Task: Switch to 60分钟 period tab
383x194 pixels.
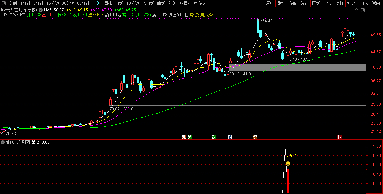Action: tap(83, 3)
